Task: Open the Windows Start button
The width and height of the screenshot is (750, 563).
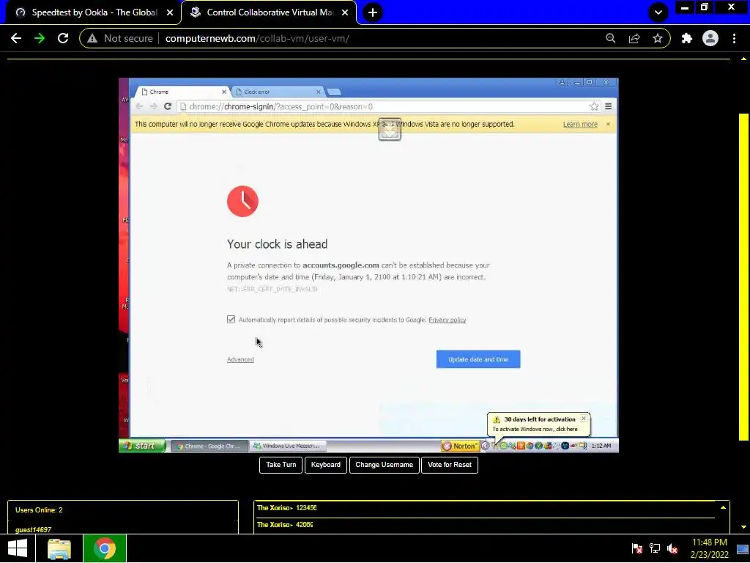Action: pyautogui.click(x=18, y=548)
